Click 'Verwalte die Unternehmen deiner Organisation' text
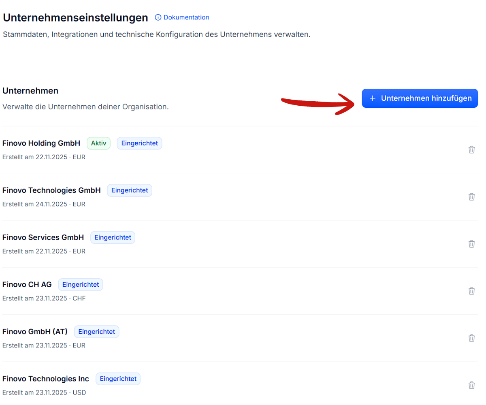This screenshot has height=405, width=486. pos(85,107)
